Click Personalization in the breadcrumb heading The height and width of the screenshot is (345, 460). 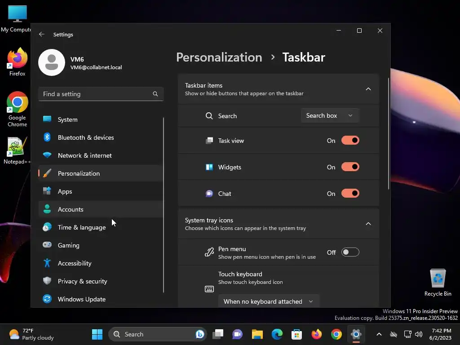pyautogui.click(x=219, y=57)
